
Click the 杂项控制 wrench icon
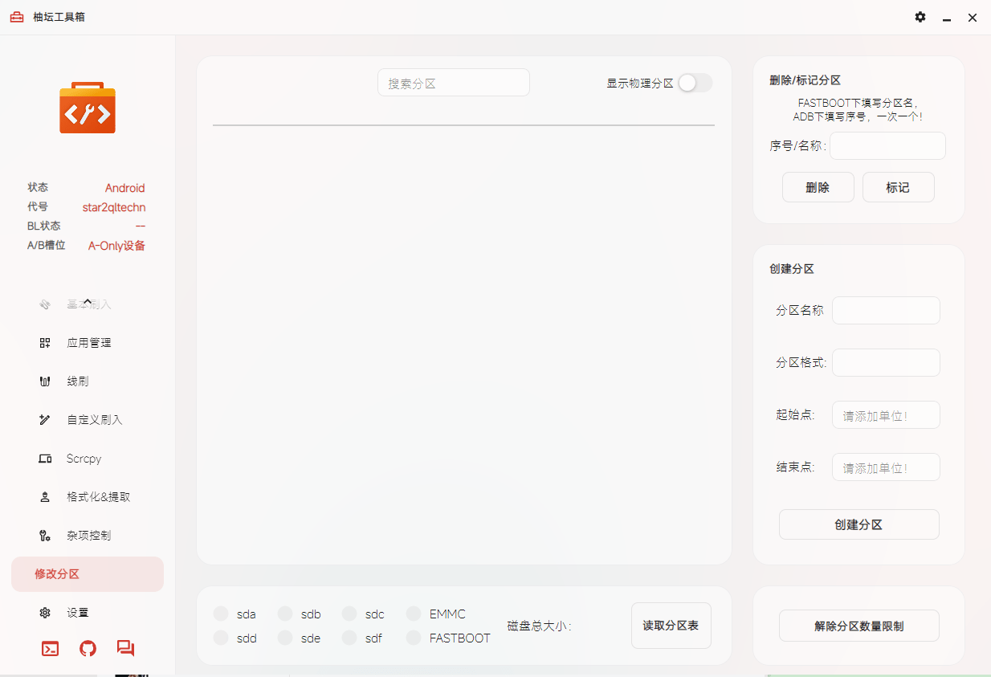[45, 535]
